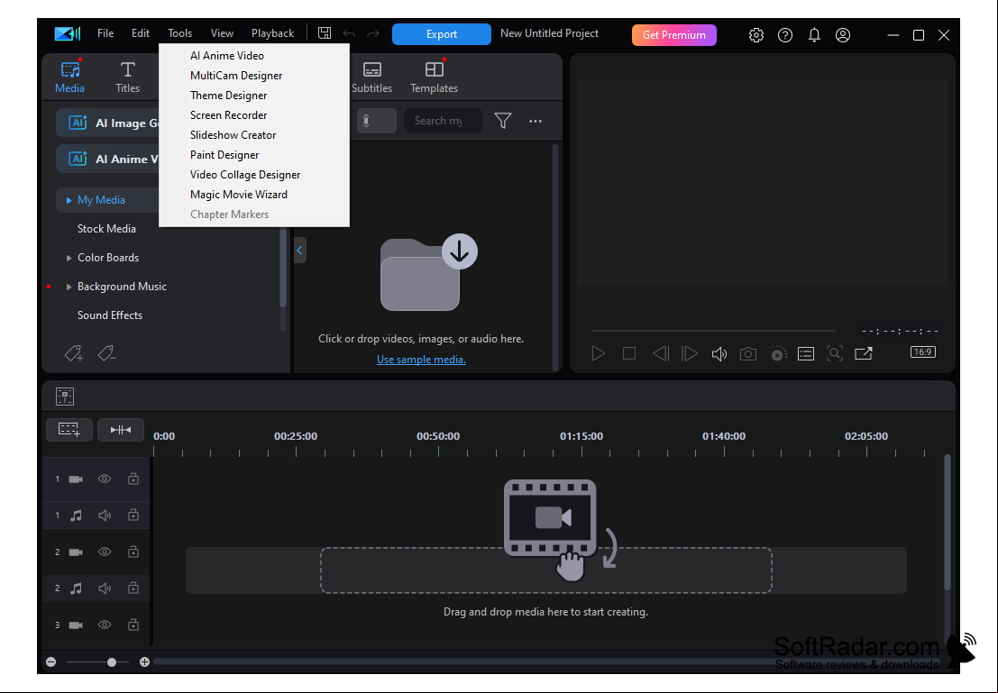Open the three-dot more options menu
Viewport: 998px width, 693px height.
536,121
